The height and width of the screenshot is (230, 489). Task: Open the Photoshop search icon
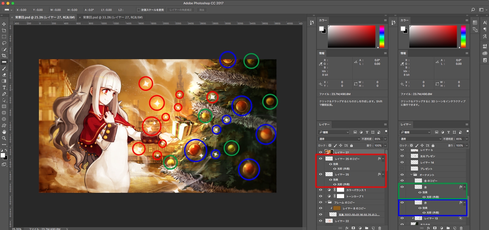click(473, 10)
